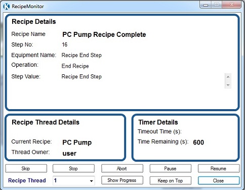Expand the Recipe Thread dropdown arrow

[x=91, y=181]
